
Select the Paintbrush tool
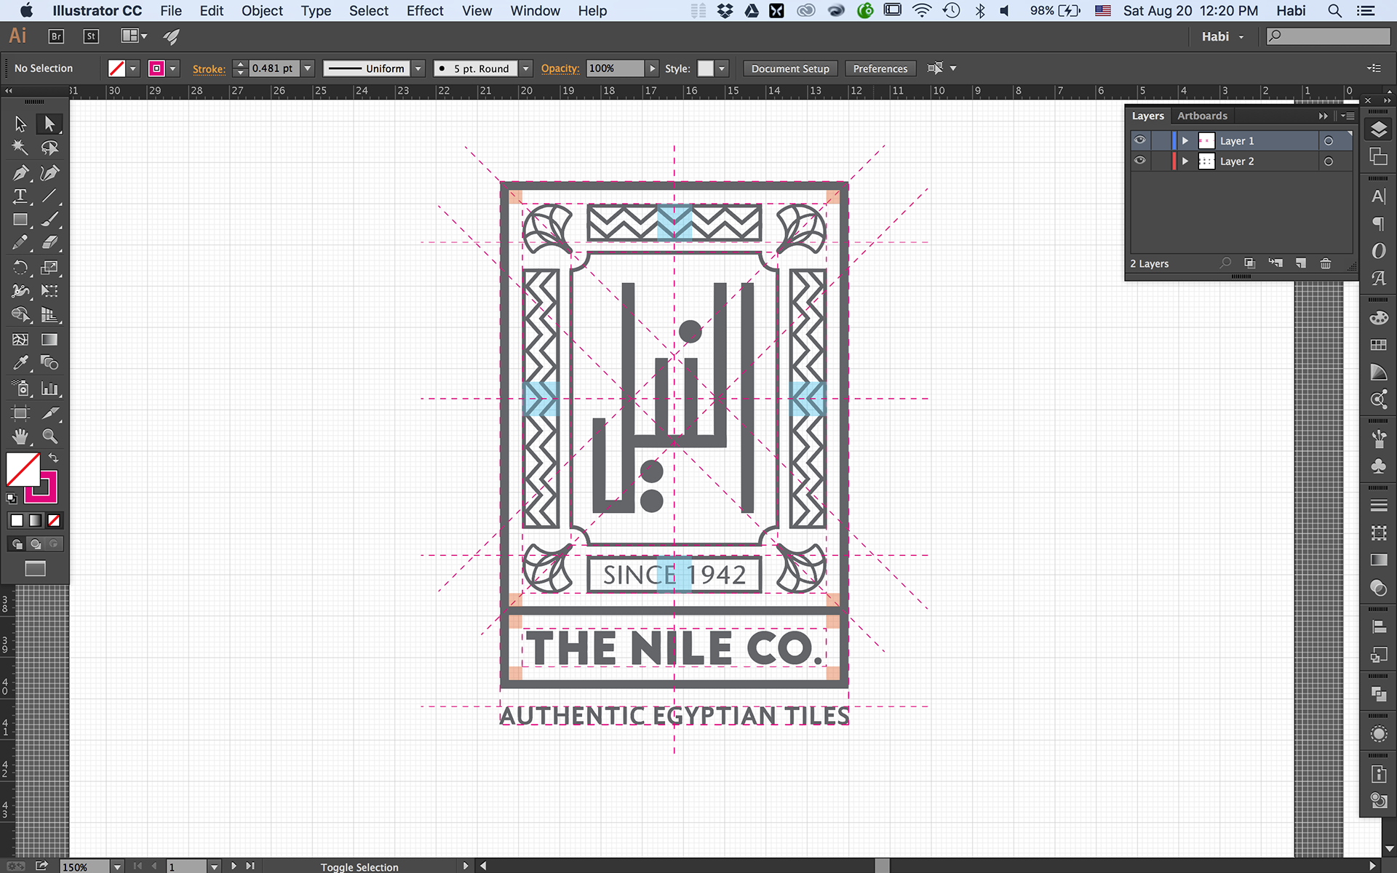(x=49, y=219)
